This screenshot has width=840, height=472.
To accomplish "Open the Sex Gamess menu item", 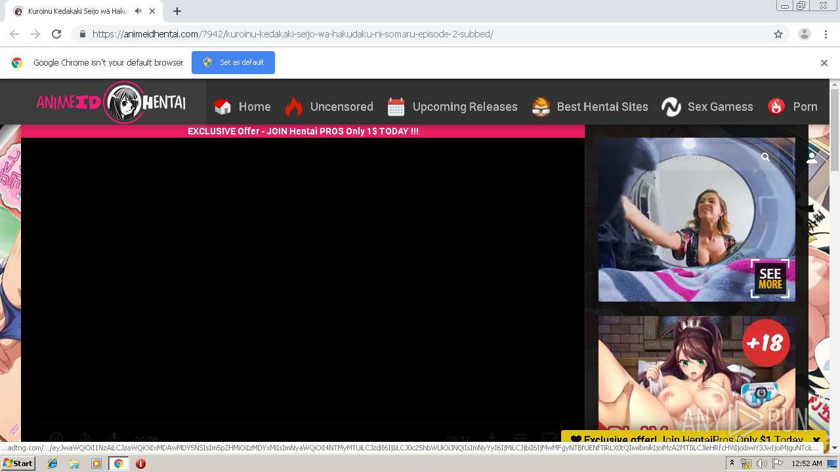I will (707, 107).
